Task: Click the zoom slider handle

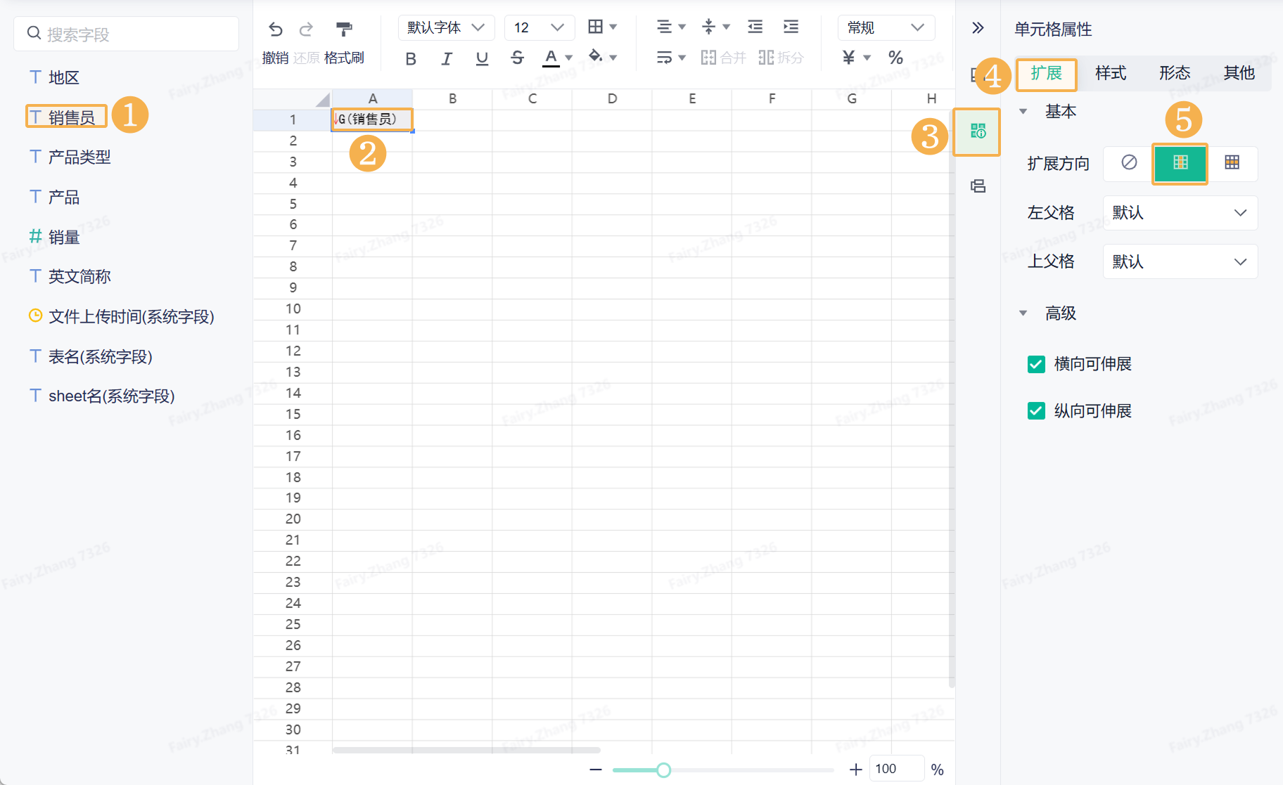Action: pos(663,770)
